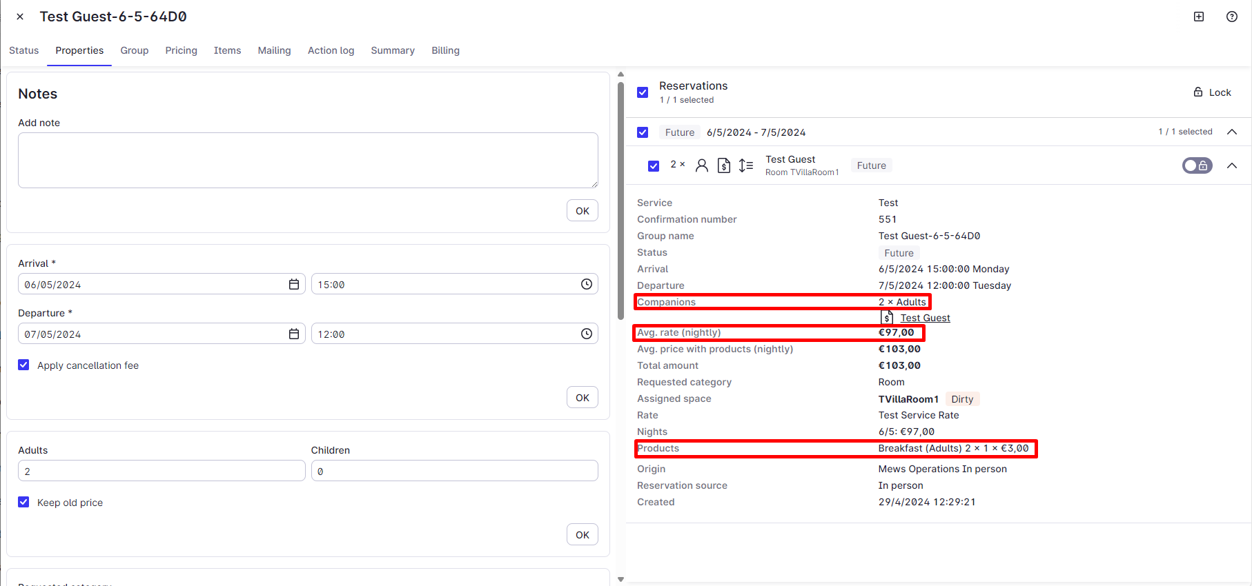Screen dimensions: 1252x586
Task: Click the add-new plus icon at top right
Action: 1199,17
